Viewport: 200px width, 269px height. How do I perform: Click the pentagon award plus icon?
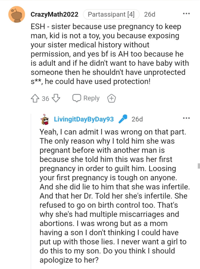point(111,98)
